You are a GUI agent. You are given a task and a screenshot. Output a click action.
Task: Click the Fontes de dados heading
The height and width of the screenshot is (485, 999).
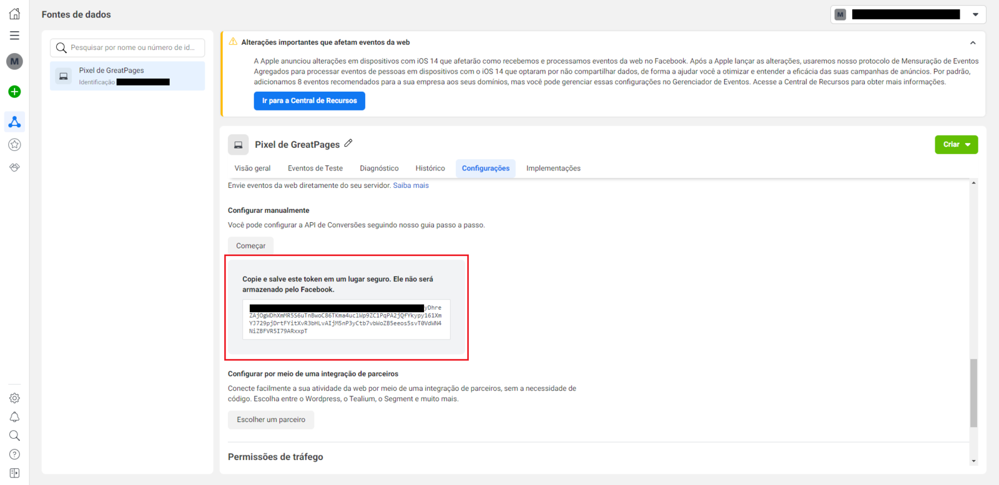coord(76,14)
